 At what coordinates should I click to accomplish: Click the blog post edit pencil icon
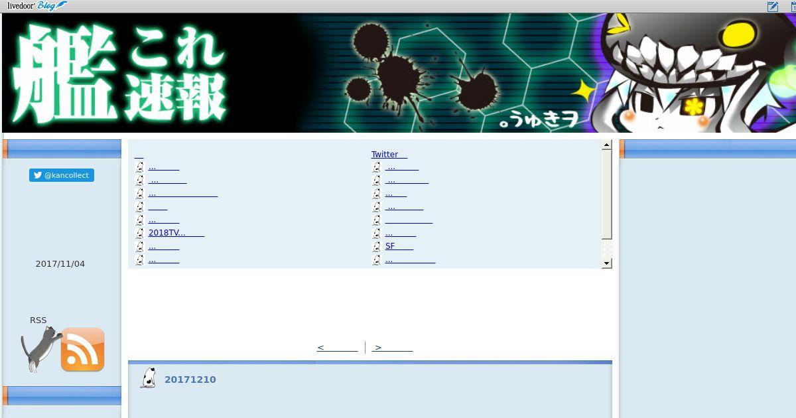(773, 7)
